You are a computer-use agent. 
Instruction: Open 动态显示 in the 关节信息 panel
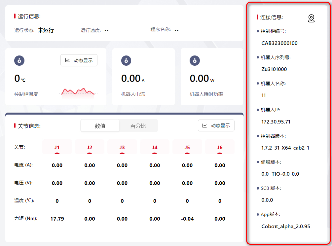coord(216,125)
